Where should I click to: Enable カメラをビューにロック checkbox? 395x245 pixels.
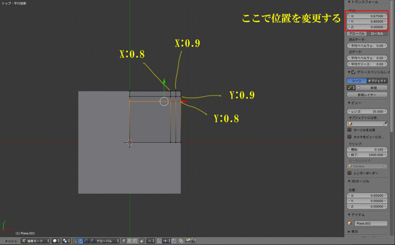click(x=349, y=137)
